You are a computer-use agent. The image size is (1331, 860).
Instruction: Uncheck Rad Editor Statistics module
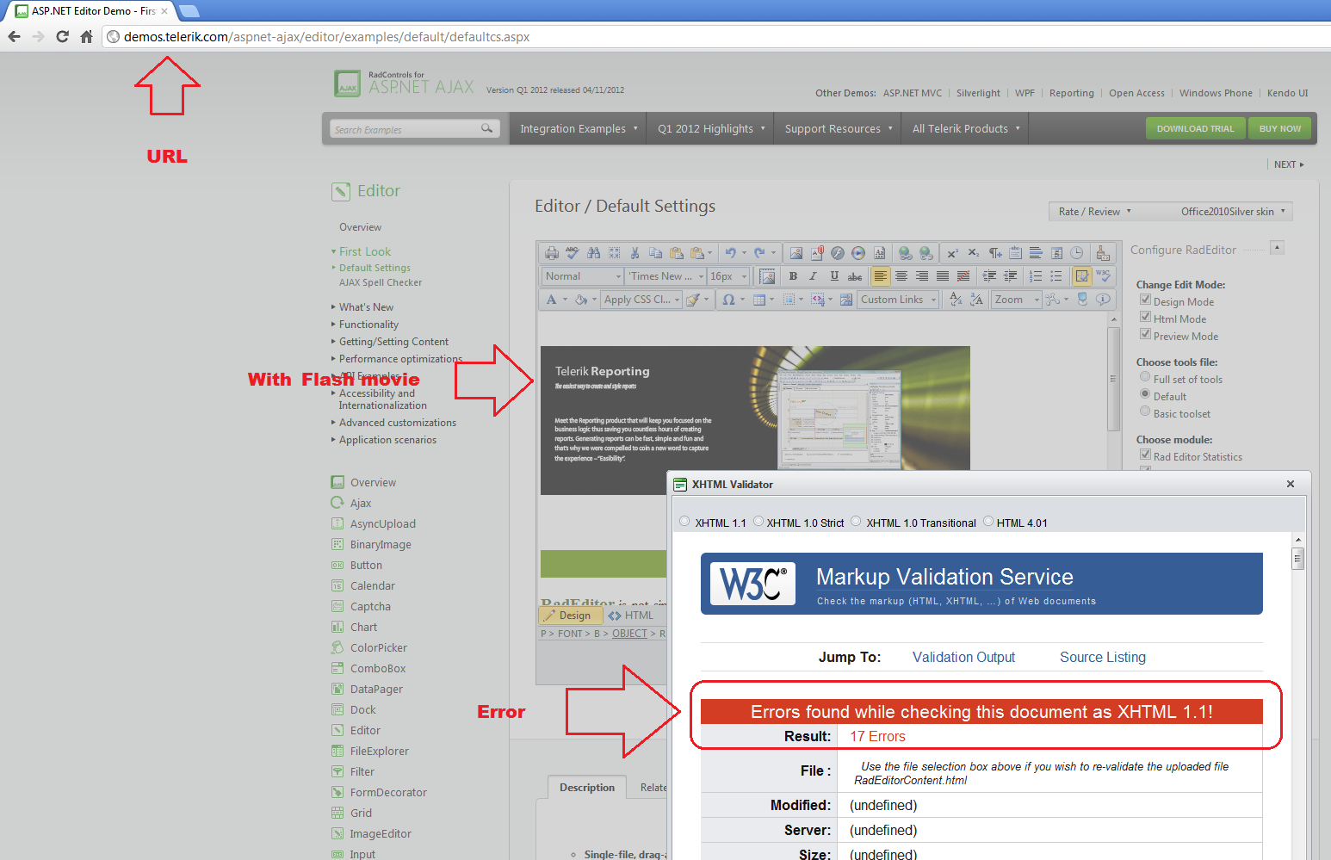(1145, 455)
